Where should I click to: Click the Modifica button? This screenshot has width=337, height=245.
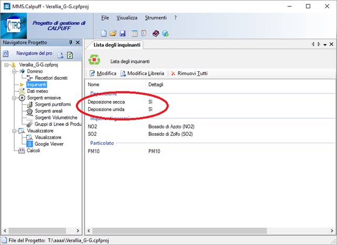point(103,73)
